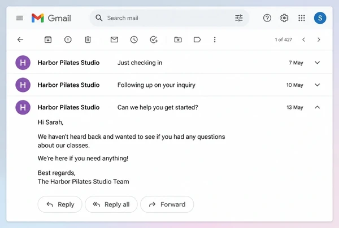Open the More options three-dot menu
The image size is (339, 228).
(215, 40)
